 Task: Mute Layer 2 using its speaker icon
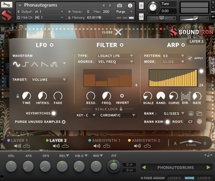click(56, 146)
